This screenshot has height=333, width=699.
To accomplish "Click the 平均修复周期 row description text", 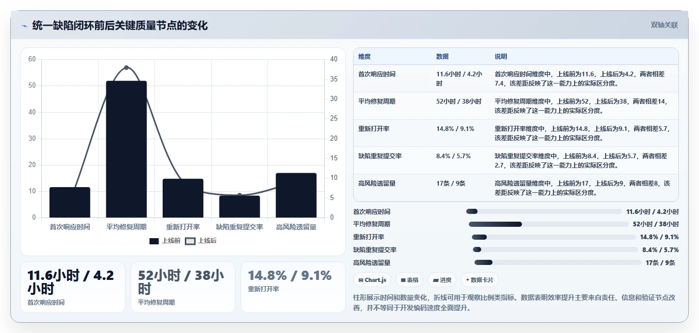I will pos(581,106).
